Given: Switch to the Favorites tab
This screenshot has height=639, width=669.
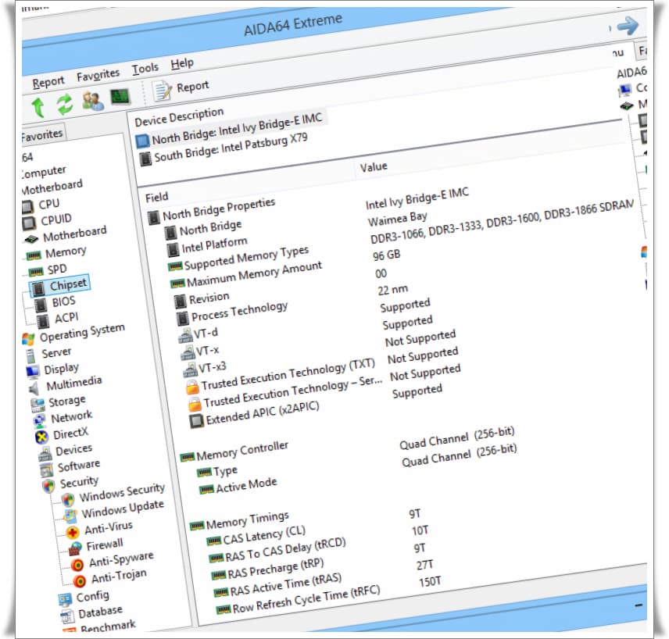Looking at the screenshot, I should pos(42,134).
